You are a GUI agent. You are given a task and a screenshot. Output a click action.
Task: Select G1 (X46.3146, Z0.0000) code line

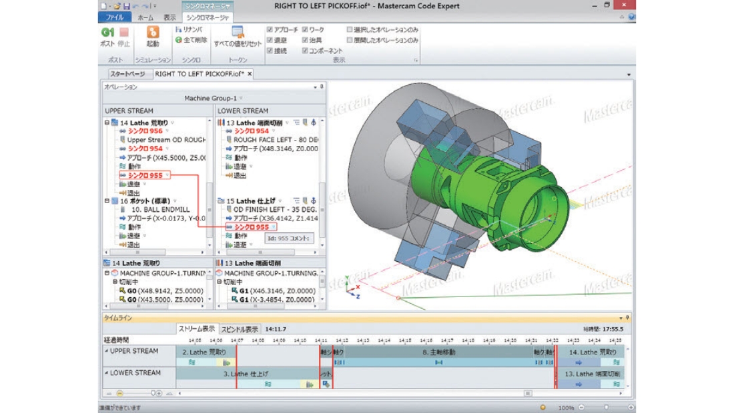[x=274, y=290]
